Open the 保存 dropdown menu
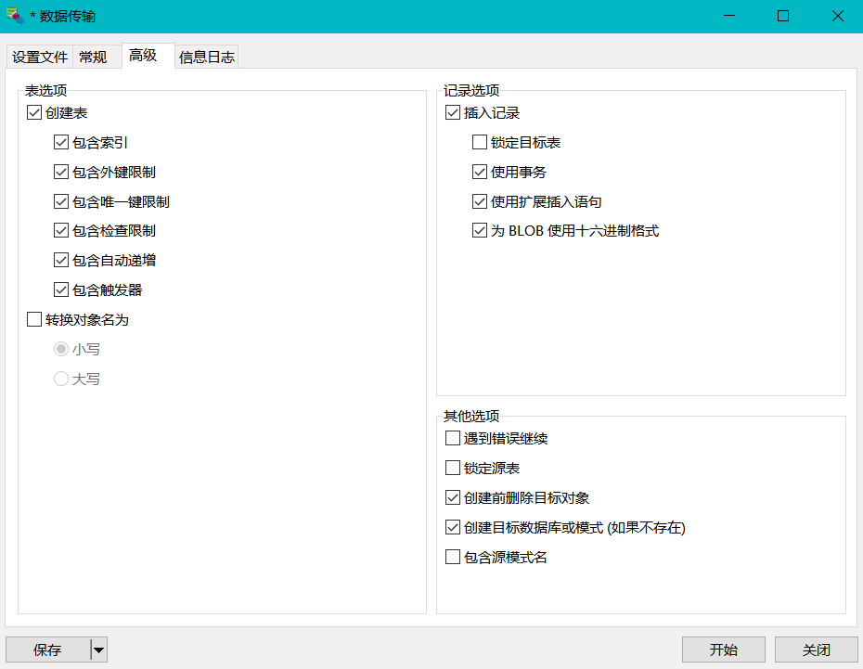Image resolution: width=863 pixels, height=669 pixels. pyautogui.click(x=97, y=650)
